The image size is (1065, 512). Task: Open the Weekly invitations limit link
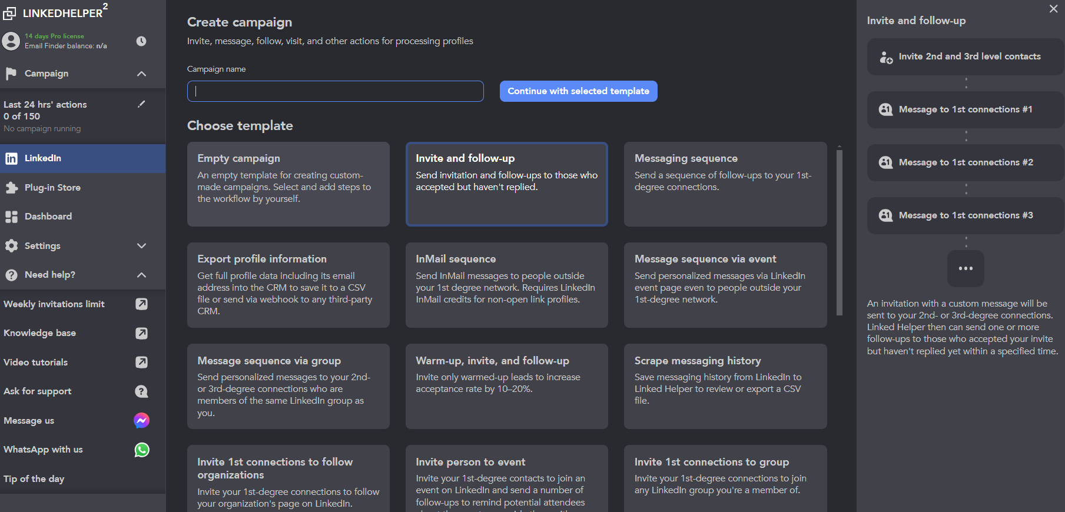pyautogui.click(x=54, y=304)
